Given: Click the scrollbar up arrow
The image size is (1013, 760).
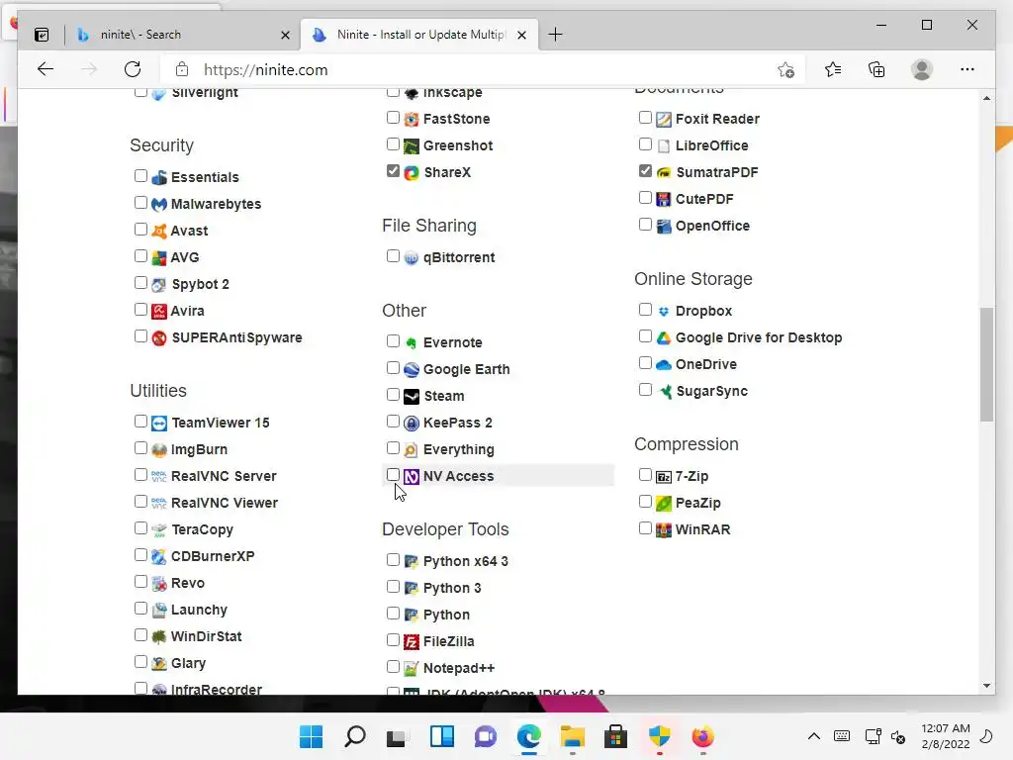Looking at the screenshot, I should tap(986, 98).
